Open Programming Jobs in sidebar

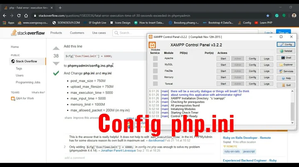28,82
